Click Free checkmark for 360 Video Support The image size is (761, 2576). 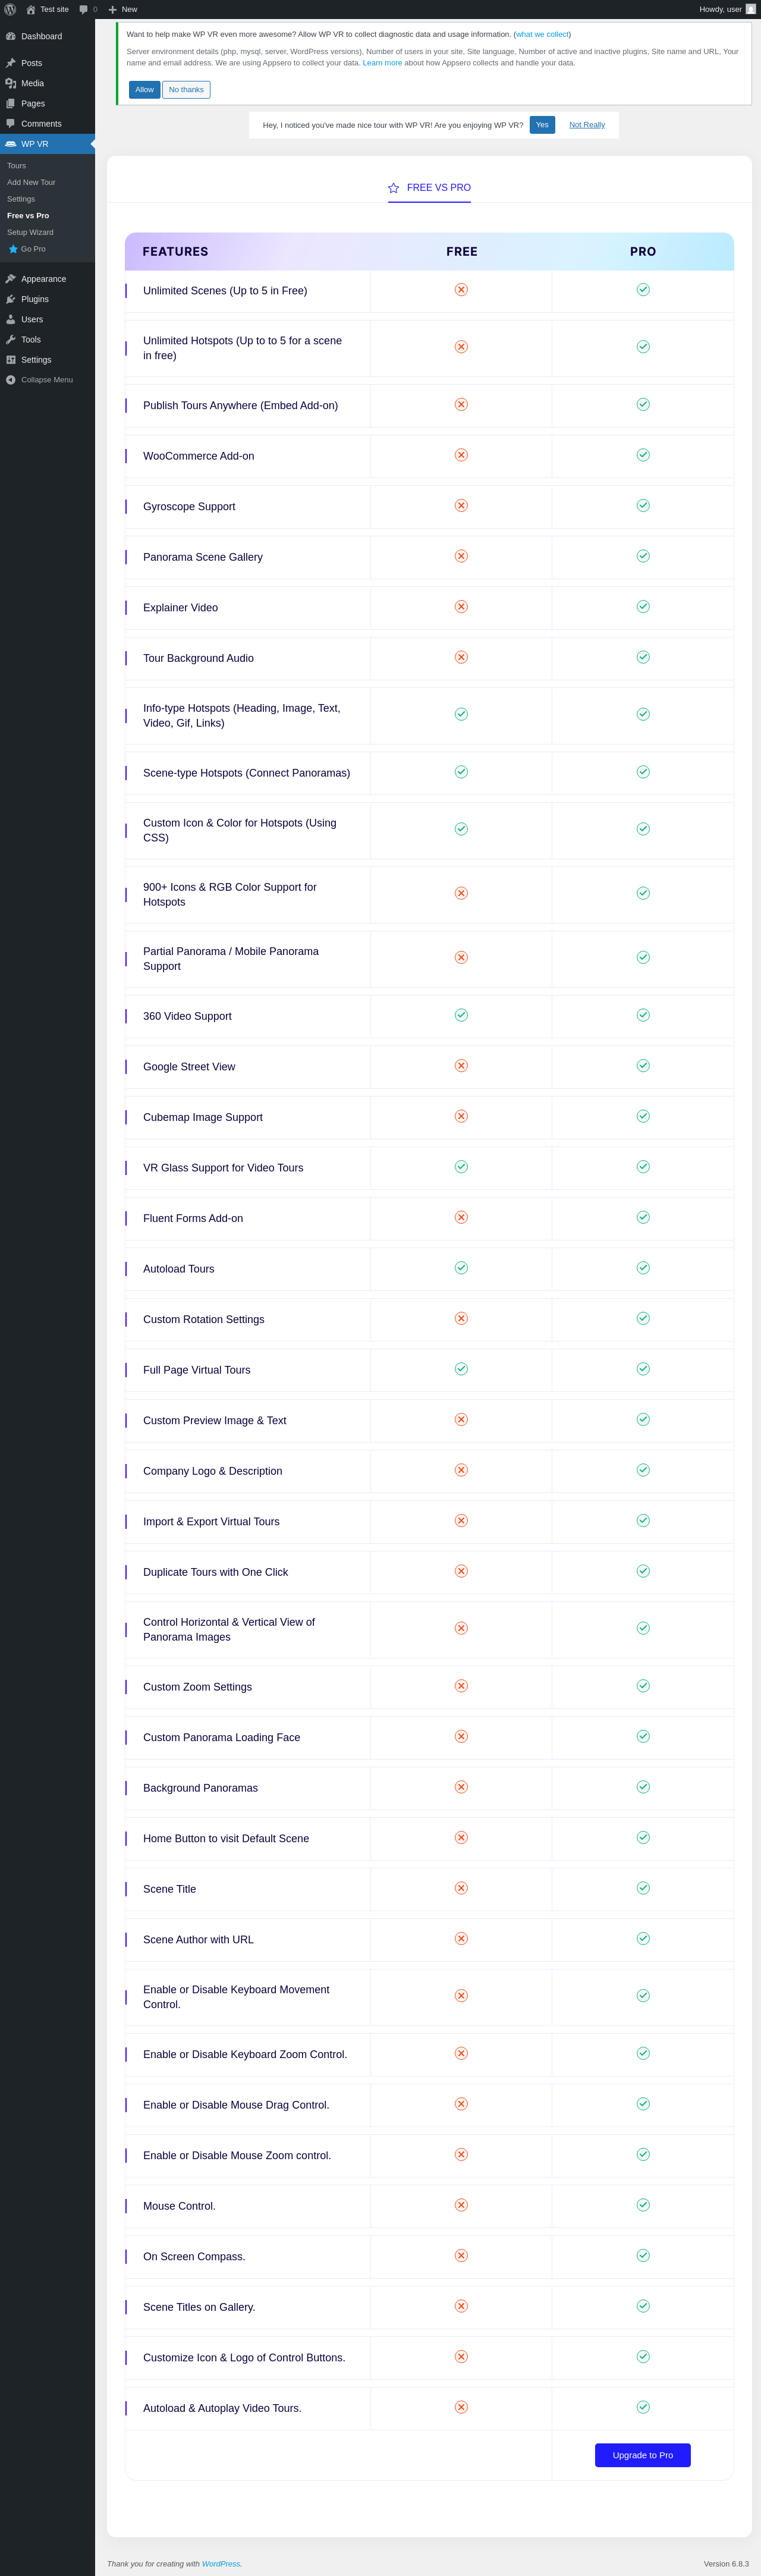[461, 1015]
